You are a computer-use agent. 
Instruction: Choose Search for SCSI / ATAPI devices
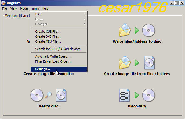click(x=59, y=49)
